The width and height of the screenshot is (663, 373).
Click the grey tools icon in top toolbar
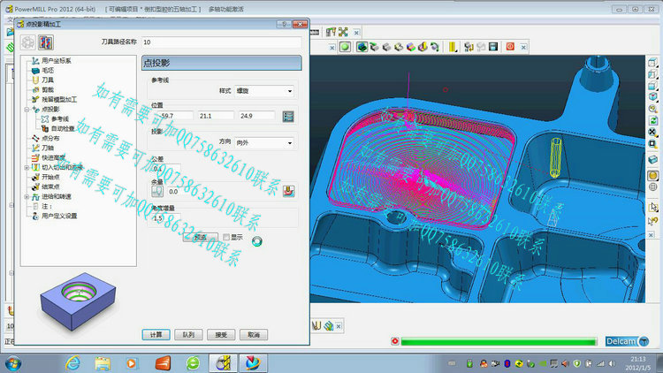(331, 32)
